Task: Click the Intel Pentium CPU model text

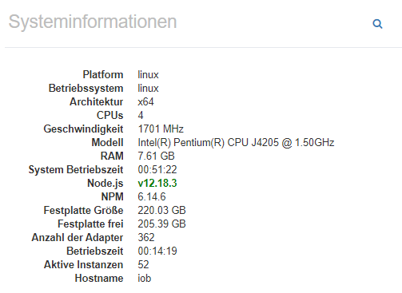Action: click(236, 142)
